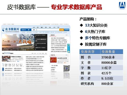This screenshot has width=127, height=95.
Task: Open the high-speed train report thumbnail
Action: 6,59
